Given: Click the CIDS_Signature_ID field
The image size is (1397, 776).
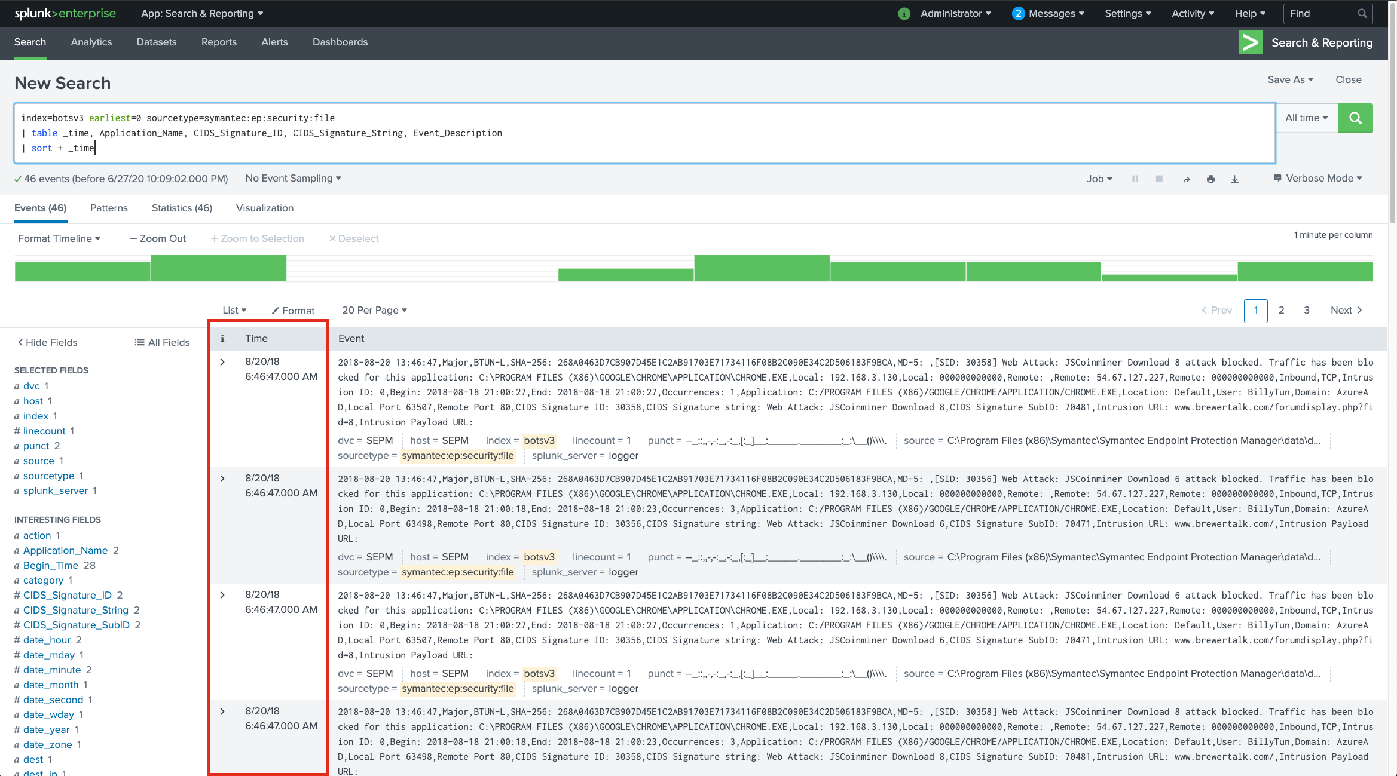Looking at the screenshot, I should click(x=68, y=595).
